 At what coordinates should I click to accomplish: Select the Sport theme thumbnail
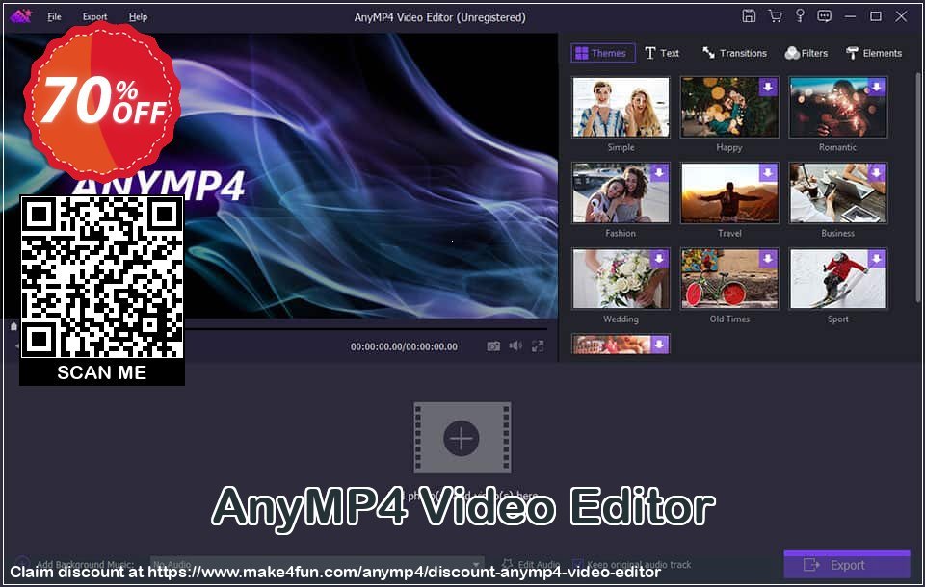837,279
